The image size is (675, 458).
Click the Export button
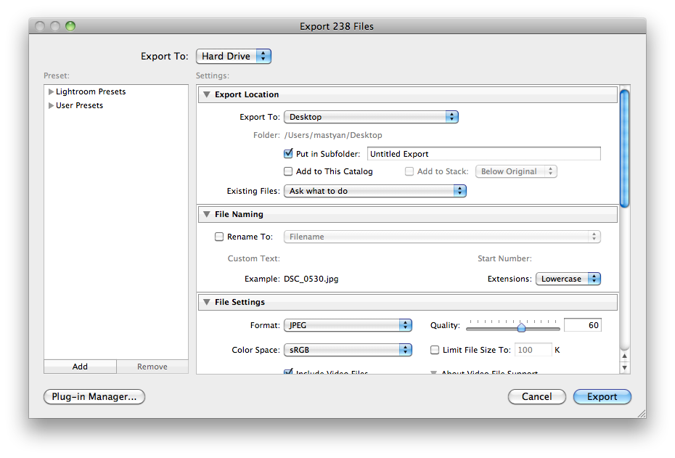click(602, 397)
